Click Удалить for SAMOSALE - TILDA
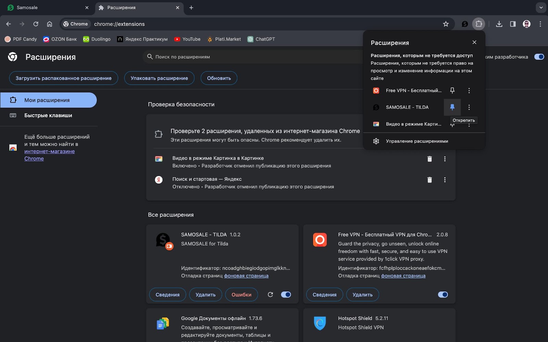This screenshot has height=342, width=548. click(x=206, y=294)
